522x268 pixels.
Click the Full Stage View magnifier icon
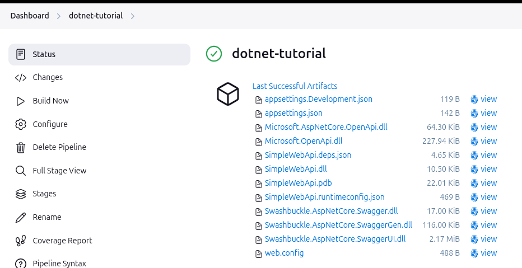(21, 171)
